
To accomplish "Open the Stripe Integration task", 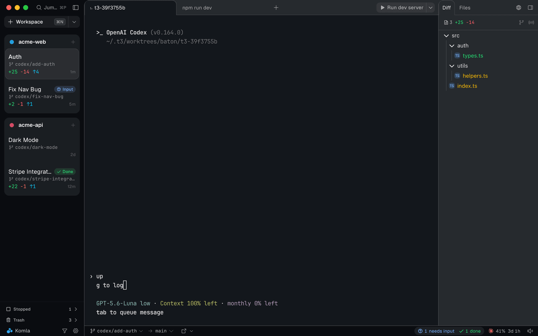I will click(42, 178).
